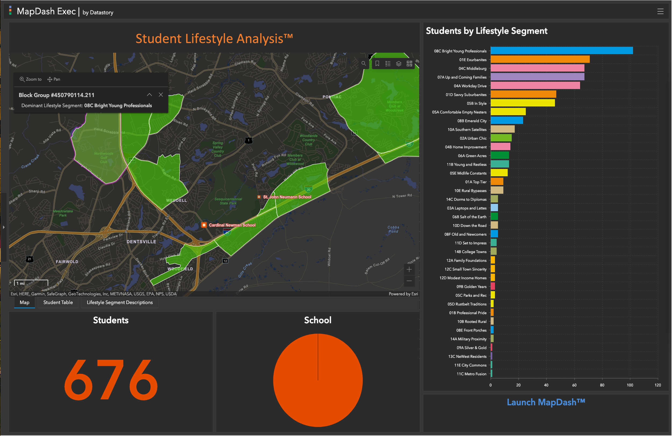Click the map zoom out minus
The height and width of the screenshot is (436, 672).
(409, 281)
